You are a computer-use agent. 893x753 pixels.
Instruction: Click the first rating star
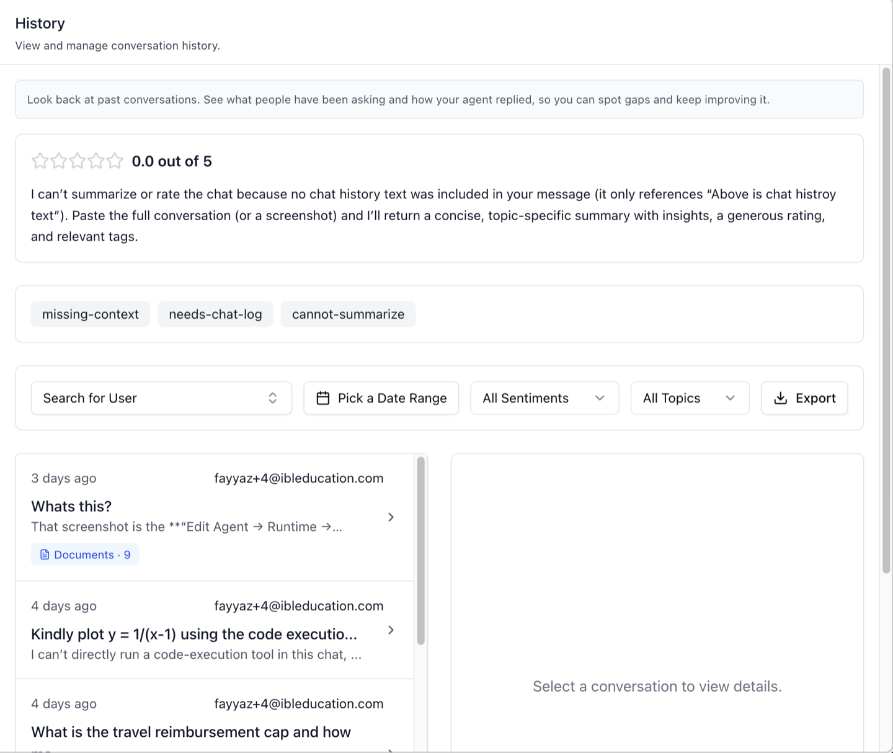point(40,161)
